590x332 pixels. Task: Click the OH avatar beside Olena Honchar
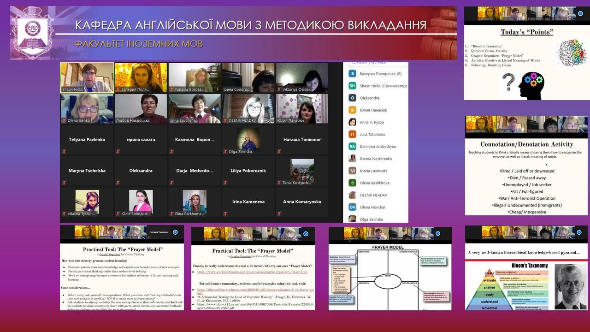point(353,207)
